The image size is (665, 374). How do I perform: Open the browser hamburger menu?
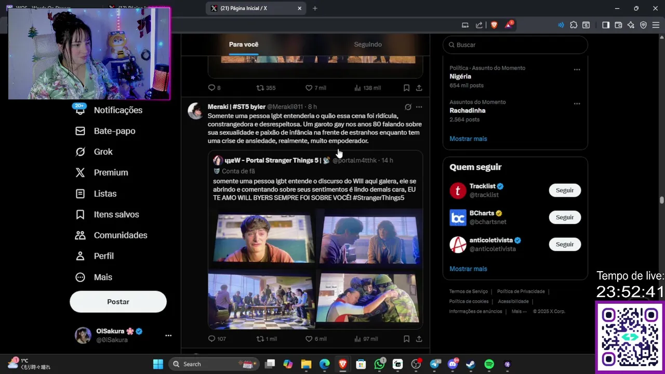tap(656, 25)
